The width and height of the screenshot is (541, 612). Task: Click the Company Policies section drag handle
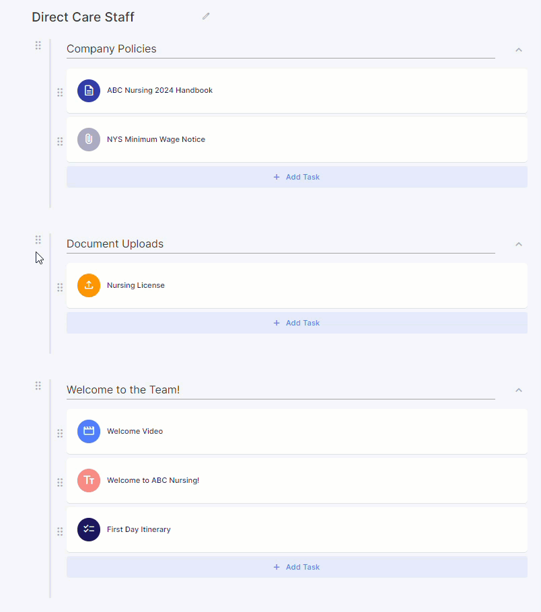pyautogui.click(x=38, y=45)
